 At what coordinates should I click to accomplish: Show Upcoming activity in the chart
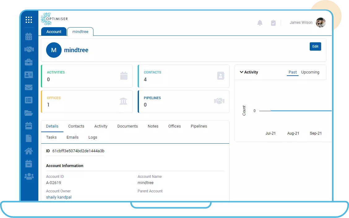pos(310,72)
